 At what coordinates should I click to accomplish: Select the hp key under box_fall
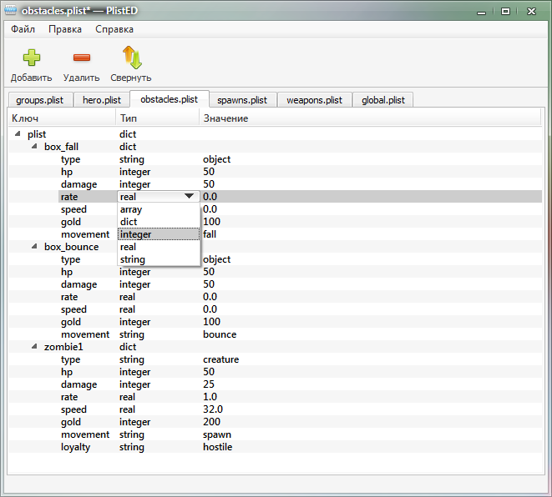tap(67, 172)
